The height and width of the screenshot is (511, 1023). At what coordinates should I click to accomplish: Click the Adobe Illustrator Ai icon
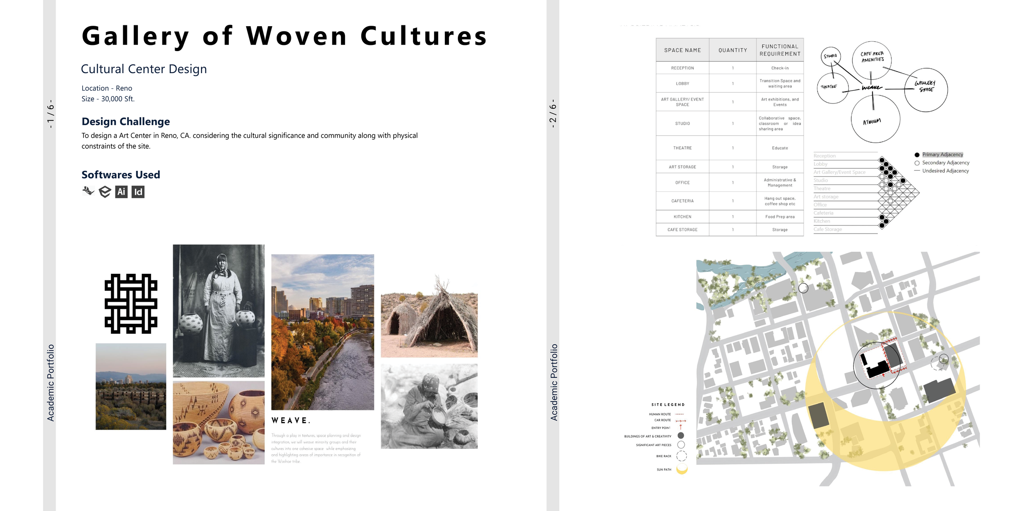click(121, 192)
